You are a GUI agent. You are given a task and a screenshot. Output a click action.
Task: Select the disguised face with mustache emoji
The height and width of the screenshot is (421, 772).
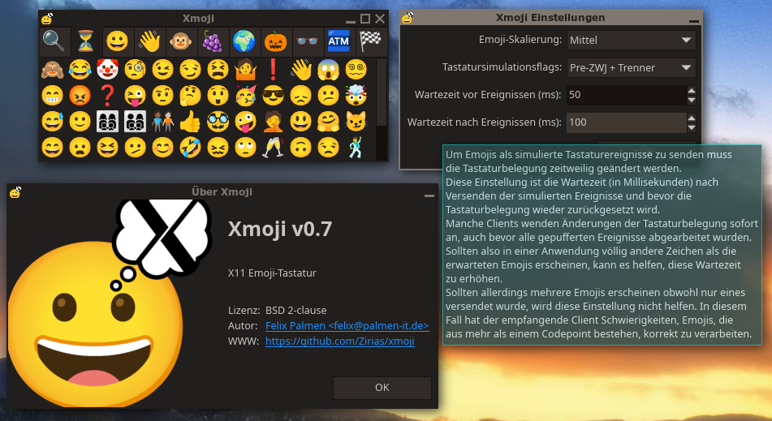[x=218, y=121]
